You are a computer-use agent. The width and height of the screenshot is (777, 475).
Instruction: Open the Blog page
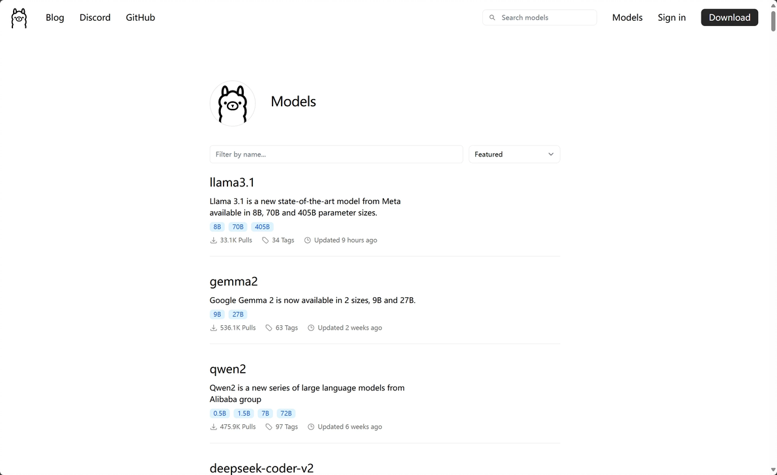pyautogui.click(x=55, y=18)
